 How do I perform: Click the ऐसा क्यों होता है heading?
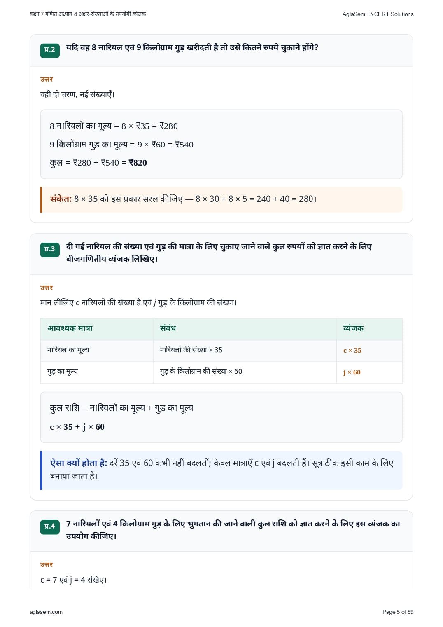tap(79, 463)
